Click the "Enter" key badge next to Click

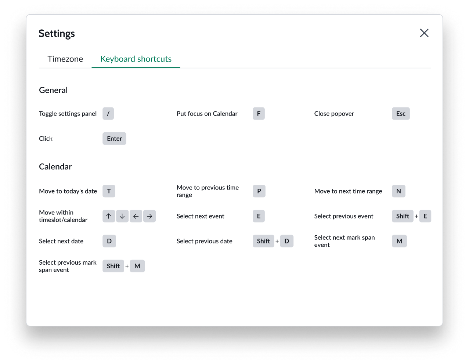pos(114,139)
